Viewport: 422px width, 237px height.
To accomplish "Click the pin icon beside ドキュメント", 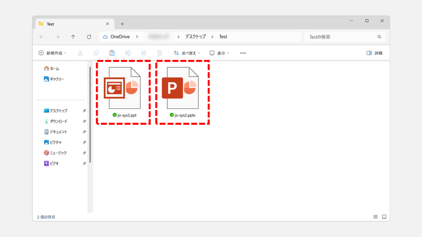I will pyautogui.click(x=84, y=132).
